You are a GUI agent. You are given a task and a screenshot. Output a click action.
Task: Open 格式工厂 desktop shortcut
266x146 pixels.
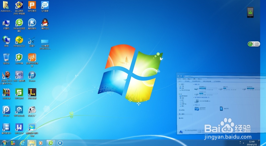[32, 111]
